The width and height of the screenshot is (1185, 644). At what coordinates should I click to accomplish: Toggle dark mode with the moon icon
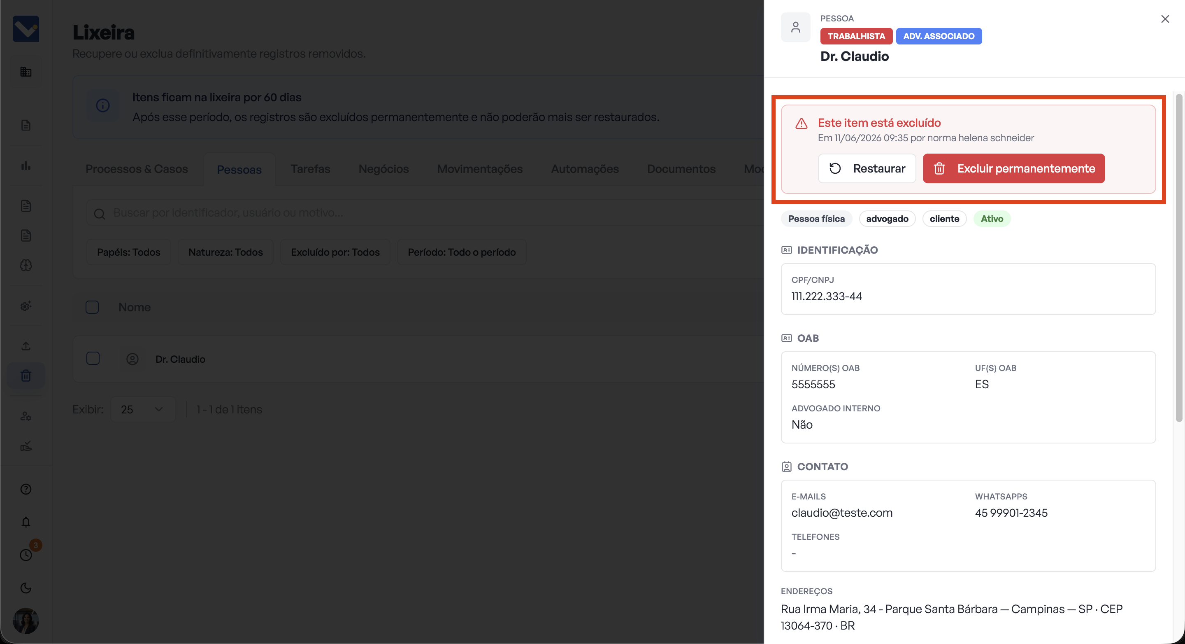(26, 588)
